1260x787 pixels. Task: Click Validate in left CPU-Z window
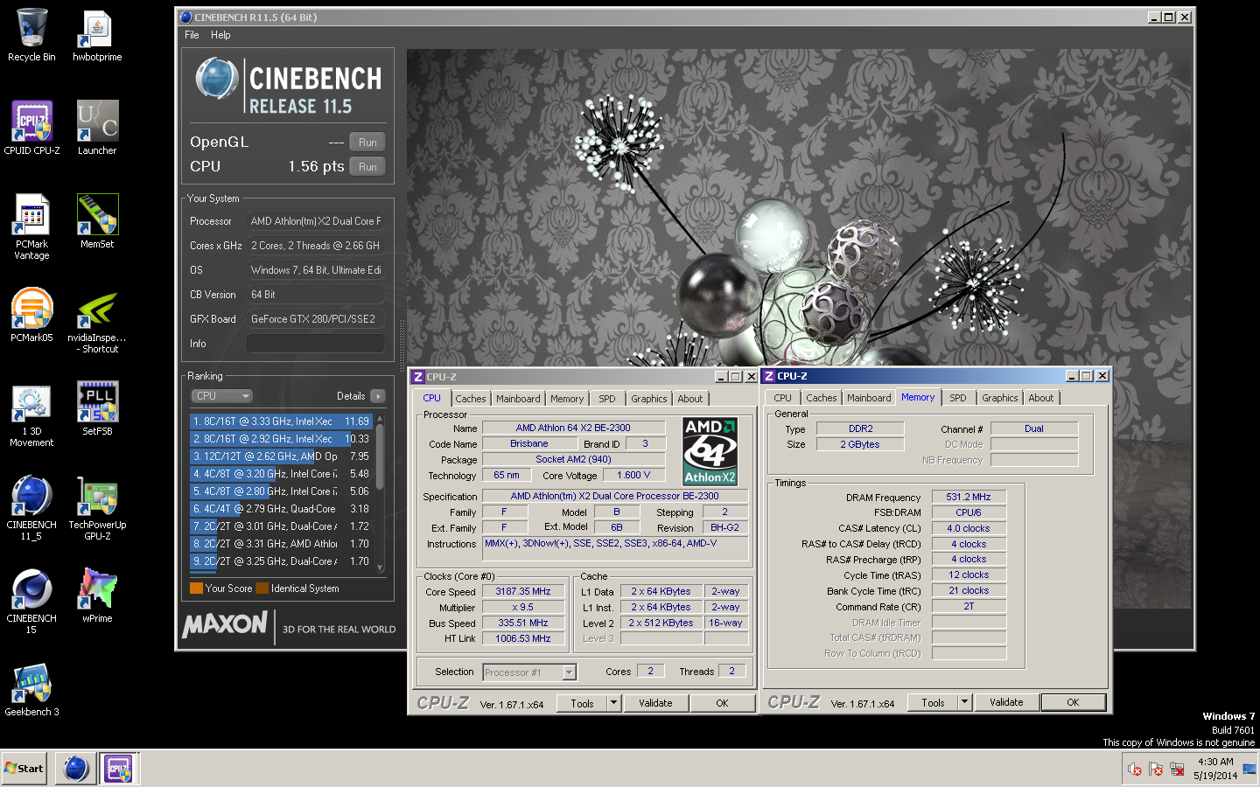(655, 703)
